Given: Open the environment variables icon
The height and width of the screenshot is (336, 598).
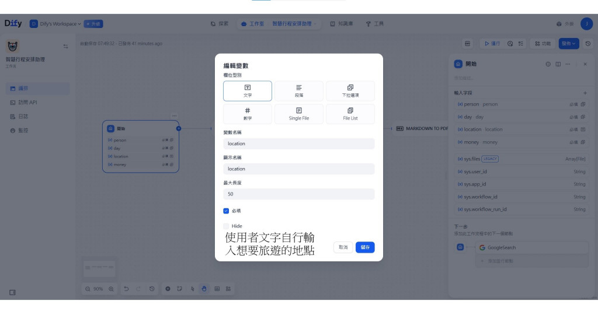Looking at the screenshot, I should pos(467,43).
